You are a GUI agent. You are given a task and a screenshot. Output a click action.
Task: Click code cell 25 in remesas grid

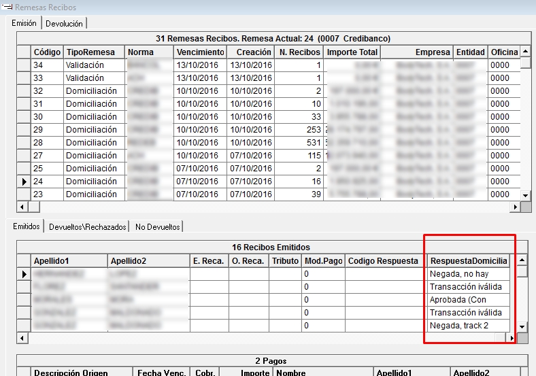[x=47, y=169]
